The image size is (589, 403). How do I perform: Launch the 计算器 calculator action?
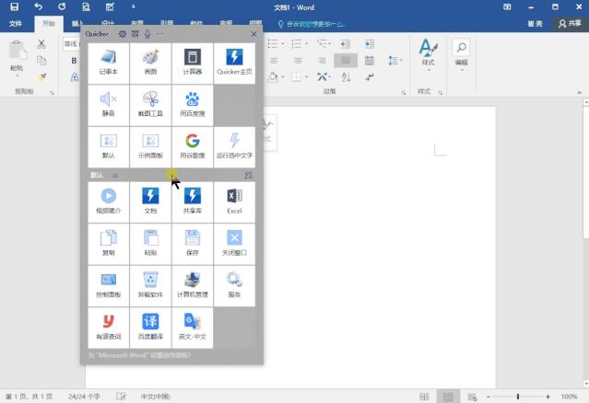192,63
